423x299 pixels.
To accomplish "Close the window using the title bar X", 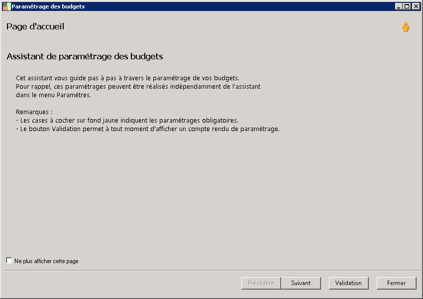I will (416, 6).
